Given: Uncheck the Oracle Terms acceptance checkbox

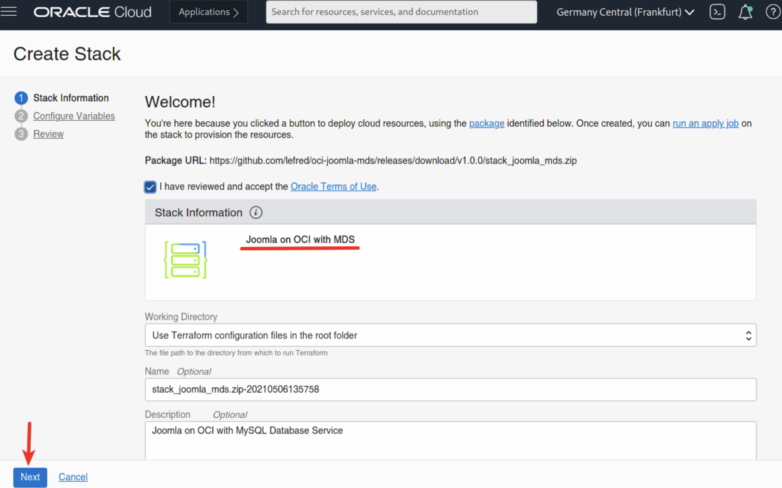Looking at the screenshot, I should click(x=150, y=187).
